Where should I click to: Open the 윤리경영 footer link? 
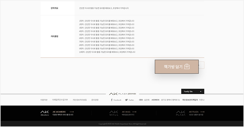click(x=95, y=100)
